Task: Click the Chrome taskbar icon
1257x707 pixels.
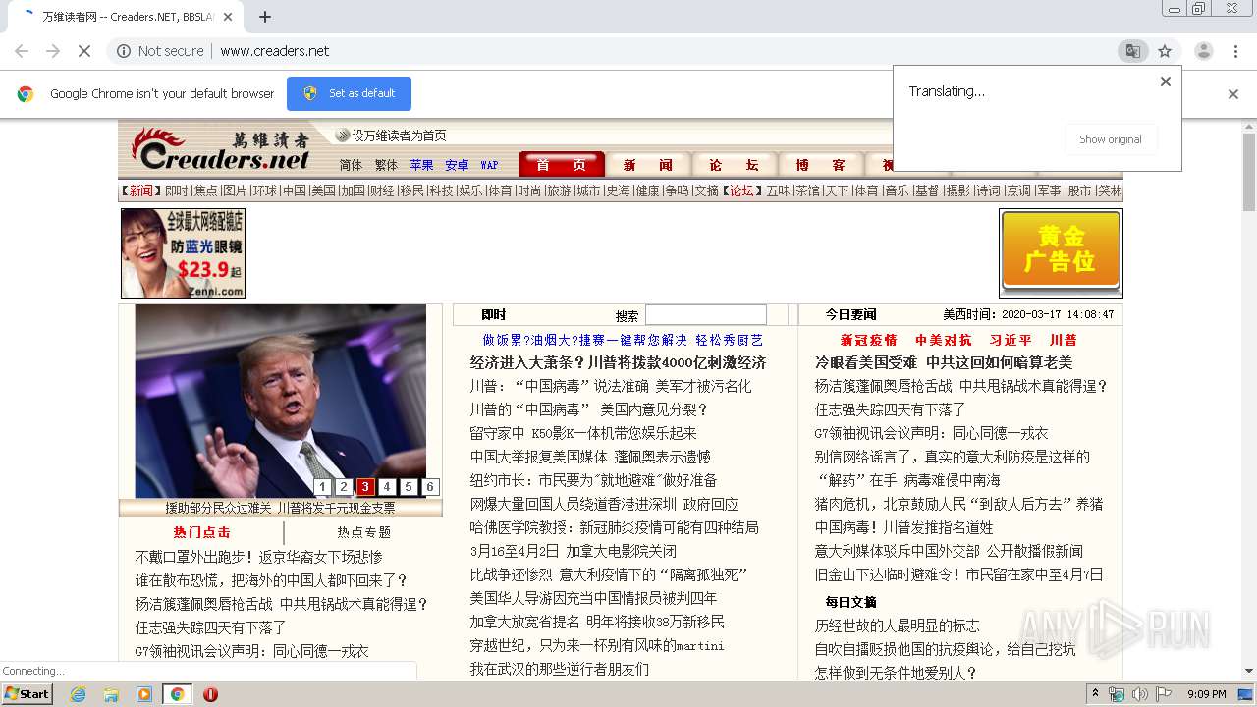Action: click(x=177, y=694)
